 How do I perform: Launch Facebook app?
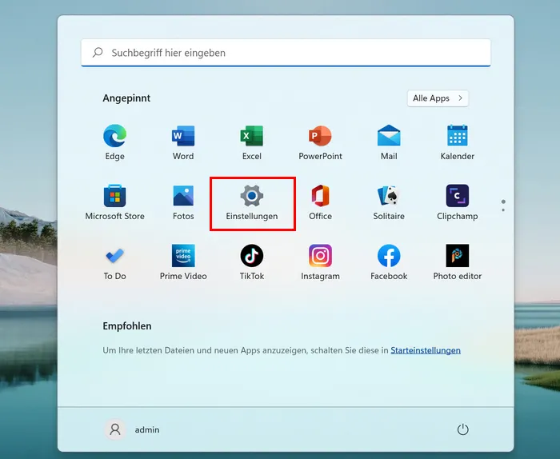[389, 262]
